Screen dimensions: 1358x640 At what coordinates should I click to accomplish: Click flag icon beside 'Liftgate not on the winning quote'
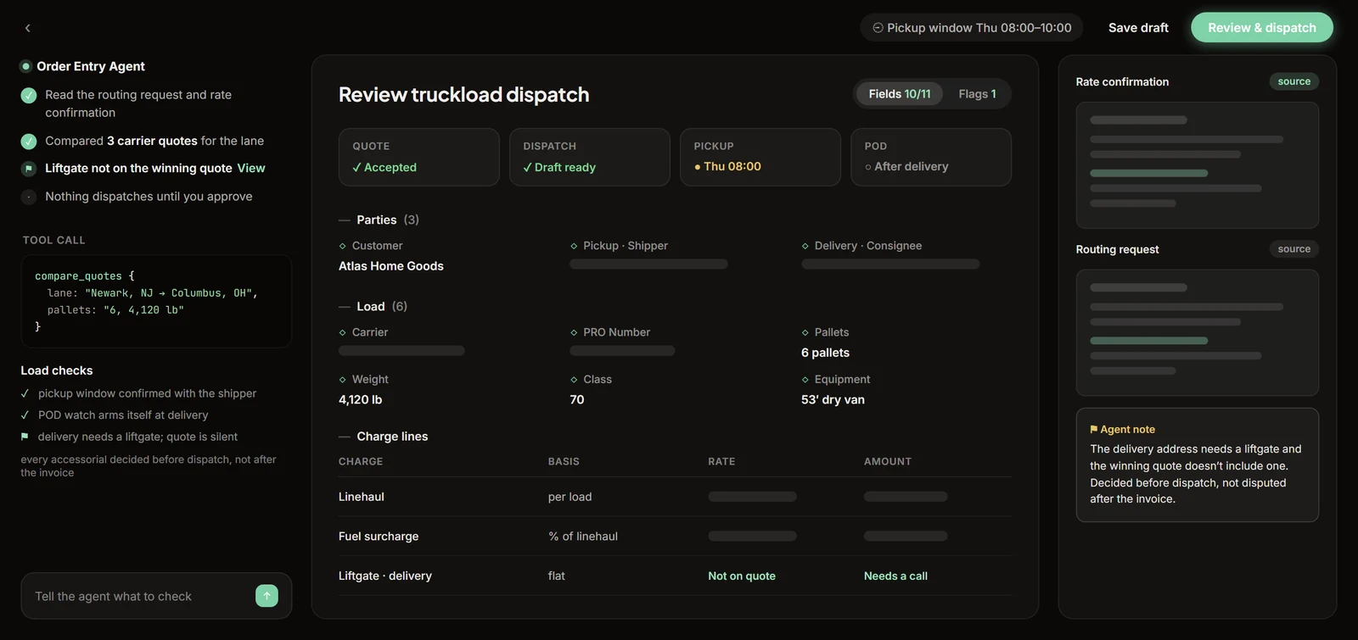[29, 169]
